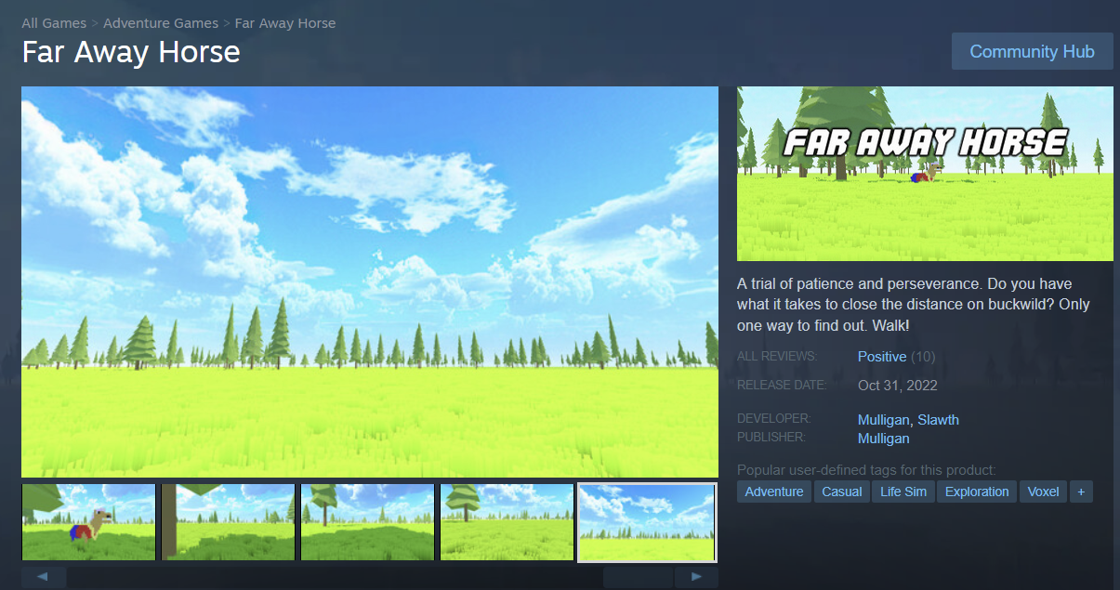
Task: Go to All Games breadcrumb
Action: pos(54,22)
